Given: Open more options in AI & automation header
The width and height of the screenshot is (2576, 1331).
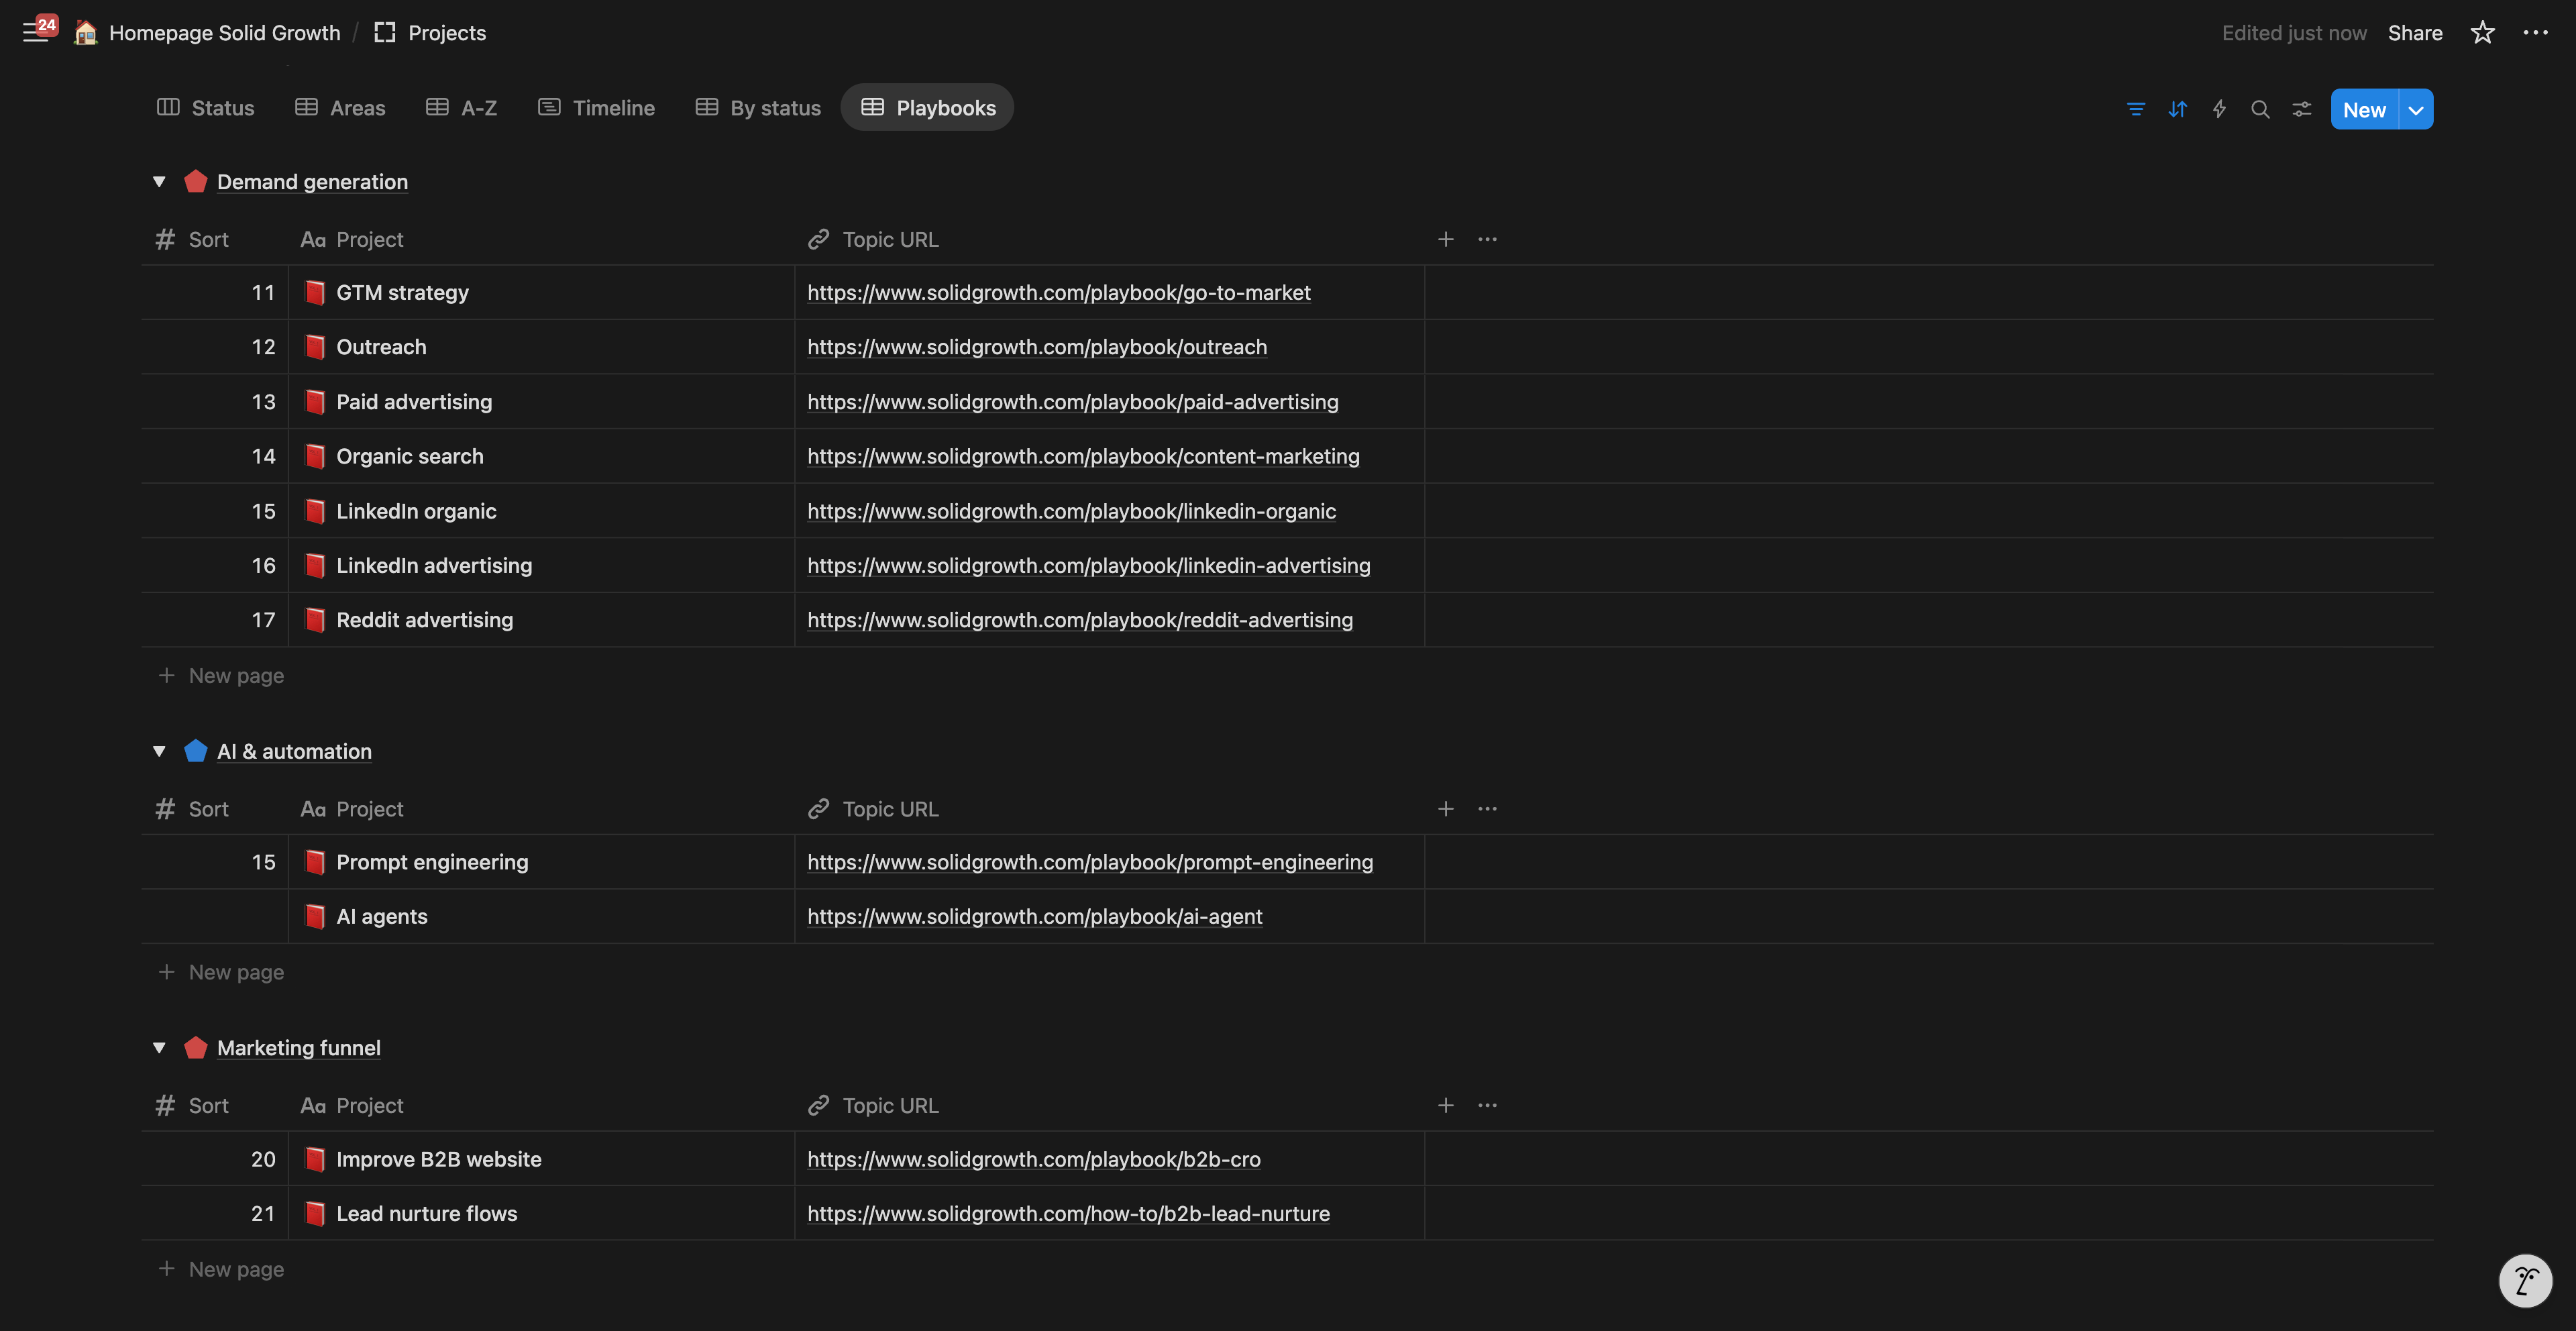Looking at the screenshot, I should pyautogui.click(x=1487, y=809).
